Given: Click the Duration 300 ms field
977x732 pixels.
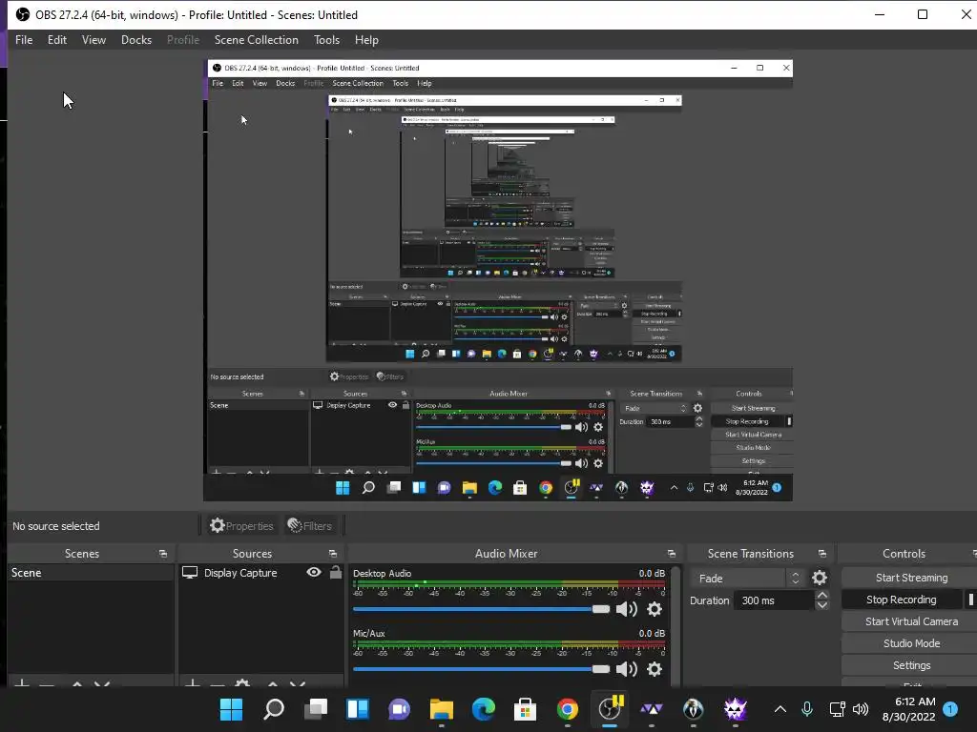Looking at the screenshot, I should 774,600.
